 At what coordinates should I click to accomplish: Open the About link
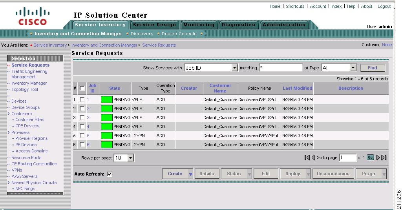367,6
